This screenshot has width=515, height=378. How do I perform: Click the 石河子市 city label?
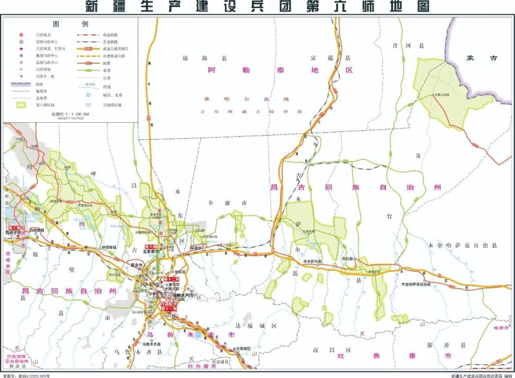coord(13,232)
